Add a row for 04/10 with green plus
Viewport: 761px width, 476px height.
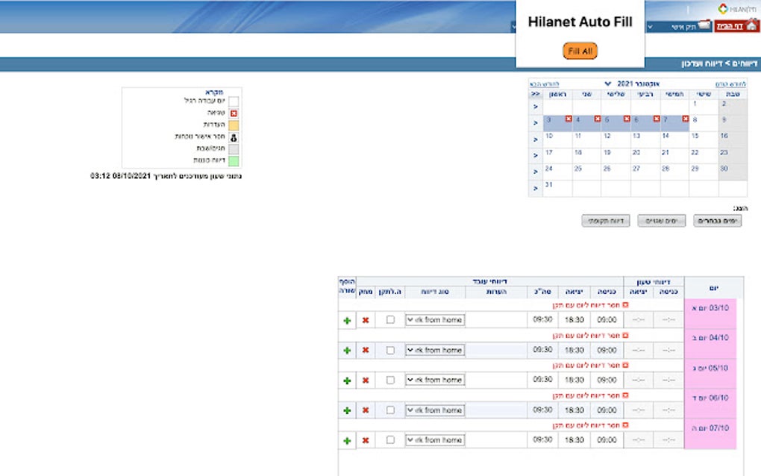tap(347, 351)
